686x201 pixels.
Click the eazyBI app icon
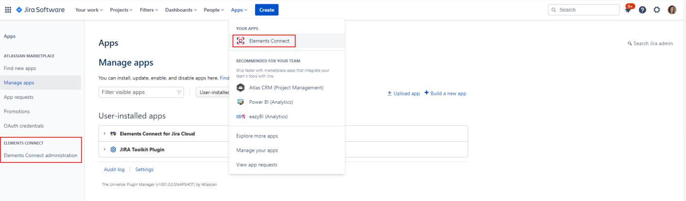240,117
